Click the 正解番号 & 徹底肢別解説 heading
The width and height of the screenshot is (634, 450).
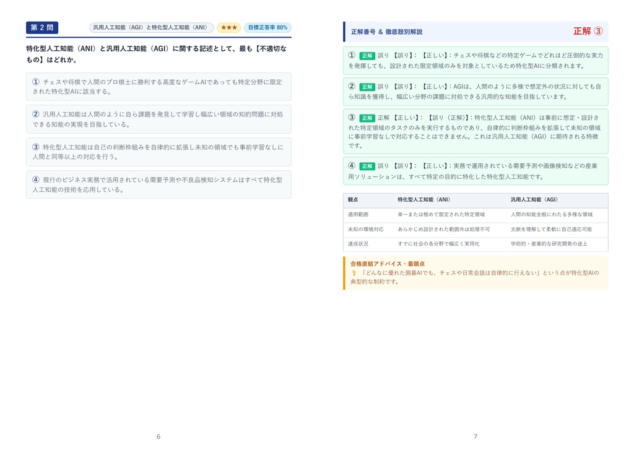coord(386,32)
